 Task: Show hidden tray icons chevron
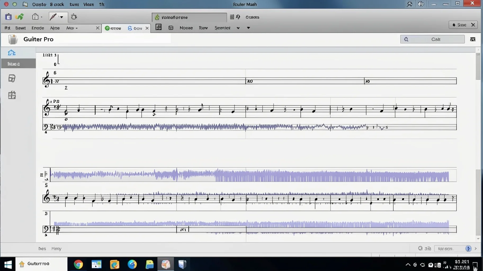tap(408, 264)
